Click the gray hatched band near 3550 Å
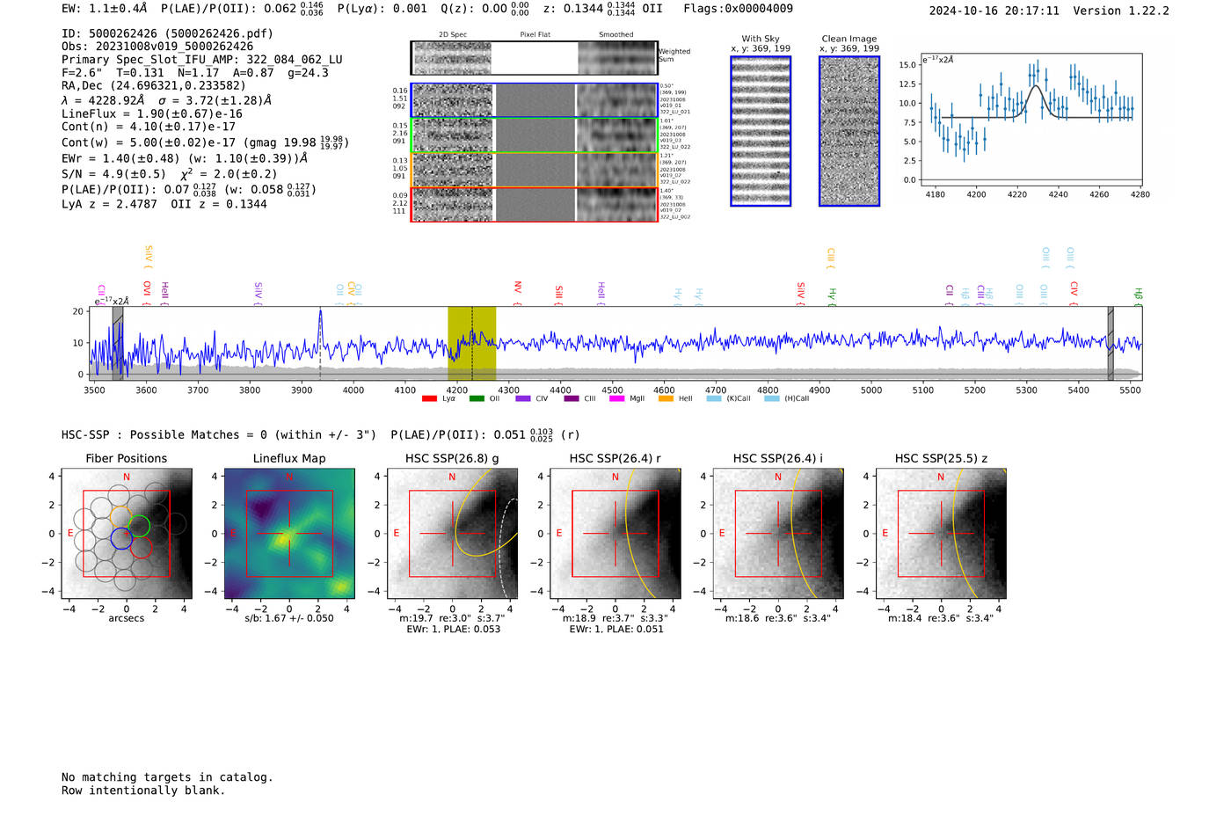Image resolution: width=1231 pixels, height=838 pixels. (118, 343)
